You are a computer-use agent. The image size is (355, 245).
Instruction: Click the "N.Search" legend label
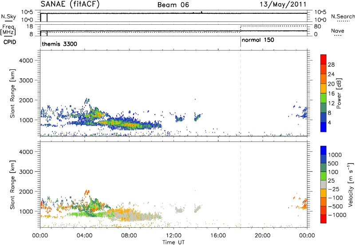click(x=343, y=16)
